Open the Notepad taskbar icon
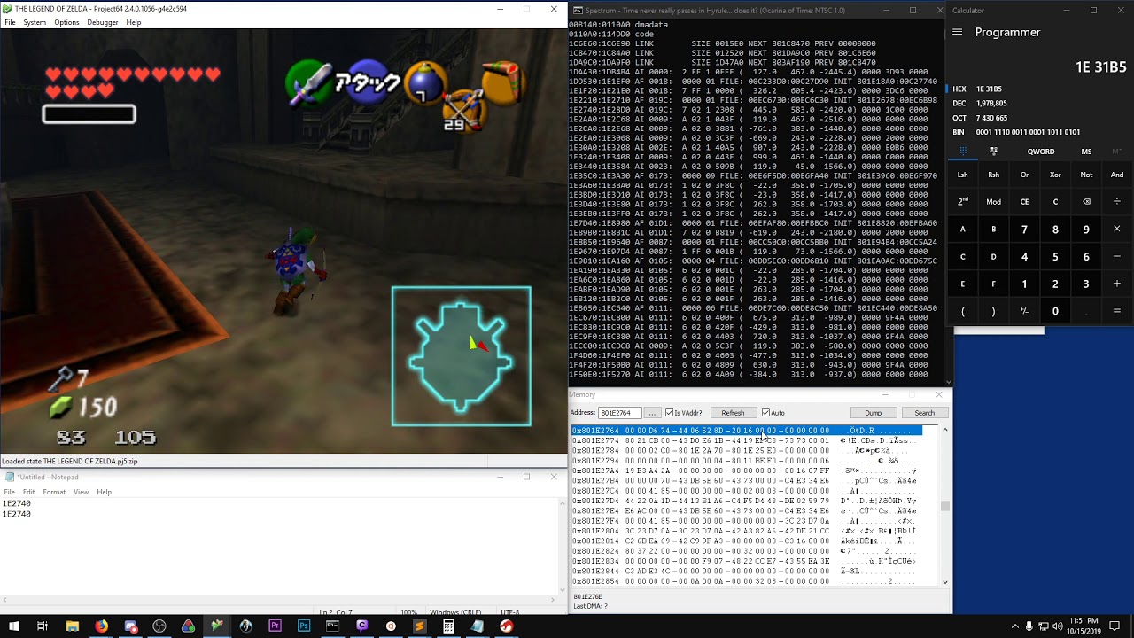Viewport: 1134px width, 638px height. [x=477, y=626]
